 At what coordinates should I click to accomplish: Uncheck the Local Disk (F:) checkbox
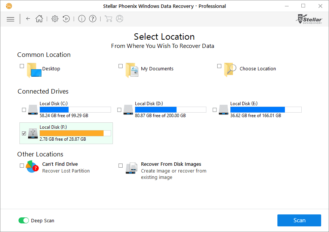(x=24, y=133)
